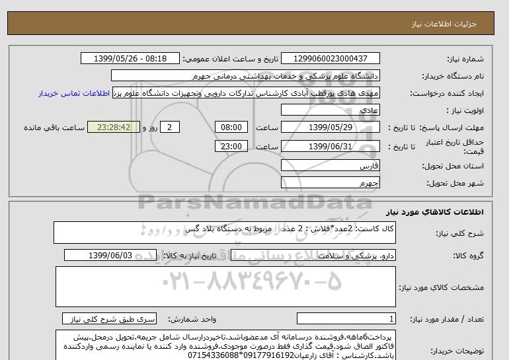Click the label مهلت ارسال پاسخ
The height and width of the screenshot is (360, 509).
tap(451, 127)
